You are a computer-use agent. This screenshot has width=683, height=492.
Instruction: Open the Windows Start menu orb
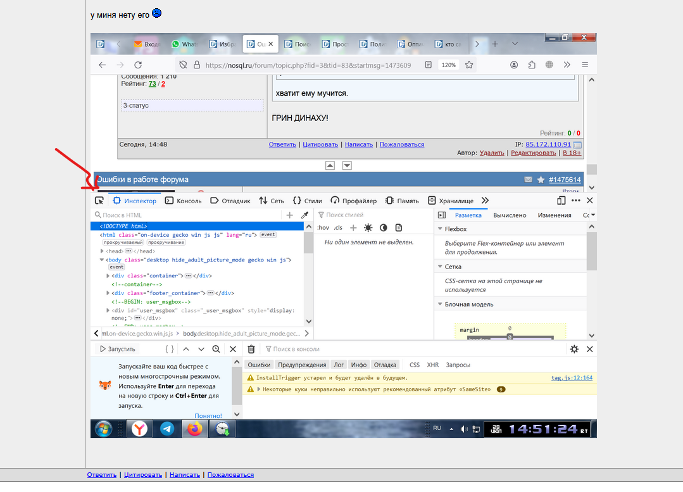click(x=104, y=429)
